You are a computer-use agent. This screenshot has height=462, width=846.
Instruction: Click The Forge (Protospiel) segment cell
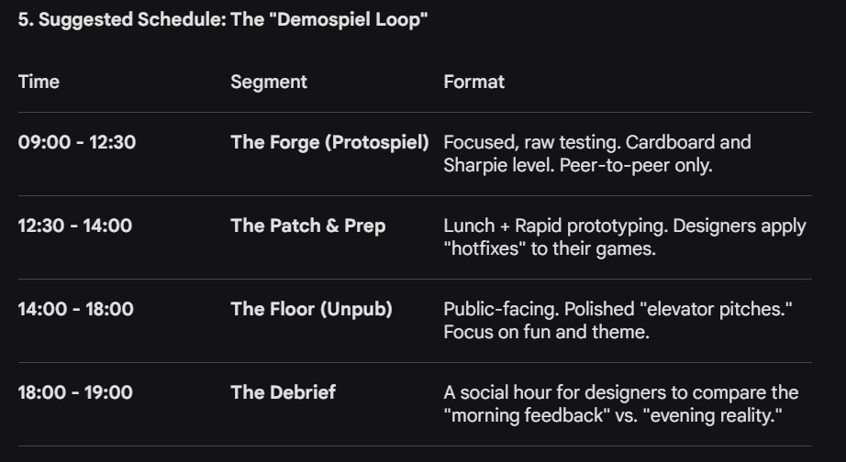[329, 142]
